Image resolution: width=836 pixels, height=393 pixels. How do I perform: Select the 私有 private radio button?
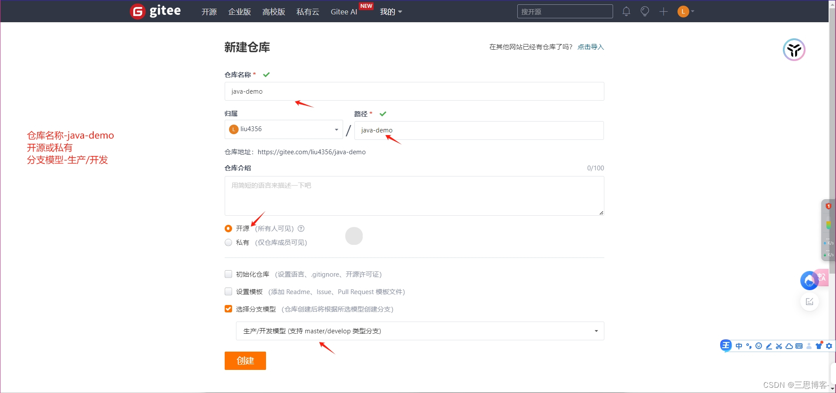(228, 242)
